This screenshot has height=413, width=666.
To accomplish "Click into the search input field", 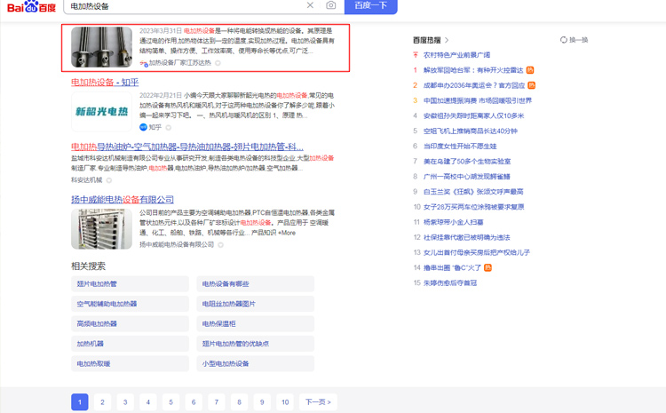I will tap(178, 6).
